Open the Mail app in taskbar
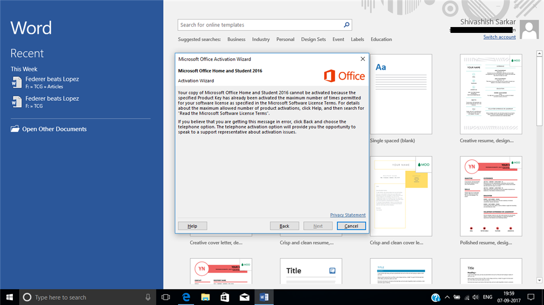Screen dimensions: 544x305 coord(244,297)
